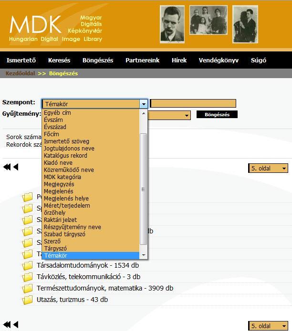Viewport: 292px width, 331px height.
Task: Open Természettudományok, matematika - 3909 db
Action: (105, 288)
